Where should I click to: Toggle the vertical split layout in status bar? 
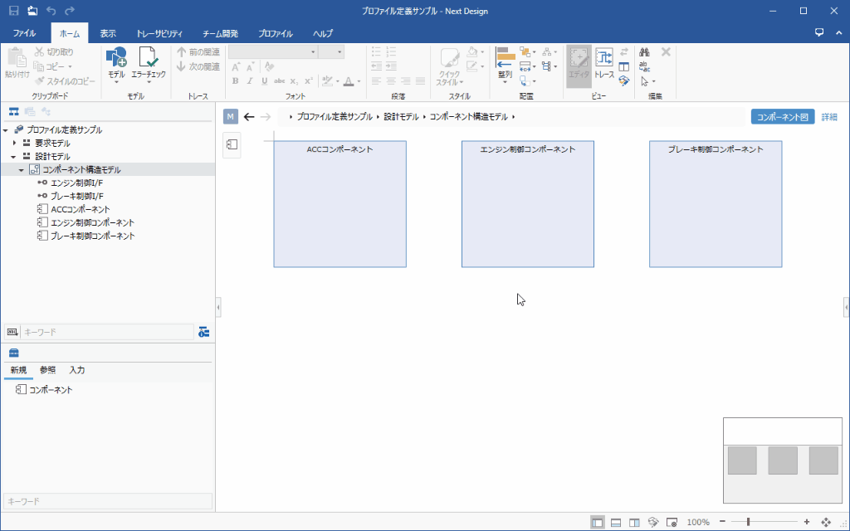[x=634, y=522]
